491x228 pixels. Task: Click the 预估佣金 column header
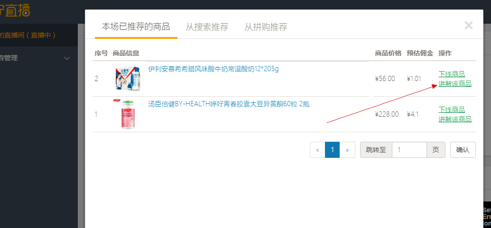(420, 53)
